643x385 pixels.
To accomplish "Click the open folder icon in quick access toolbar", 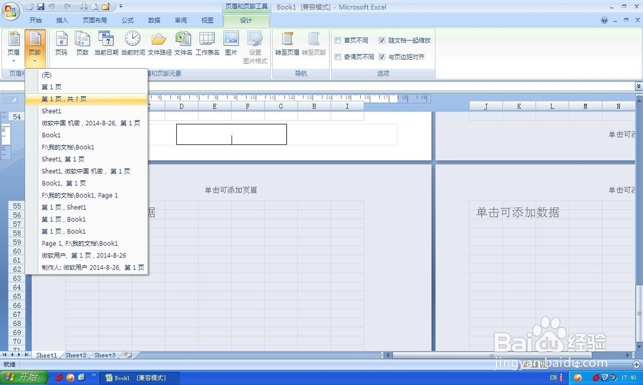I will (x=106, y=6).
